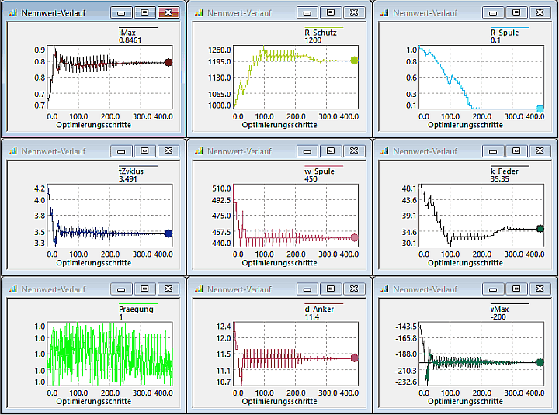Open the system menu icon of the tZyklus window
This screenshot has width=559, height=415.
tap(12, 151)
